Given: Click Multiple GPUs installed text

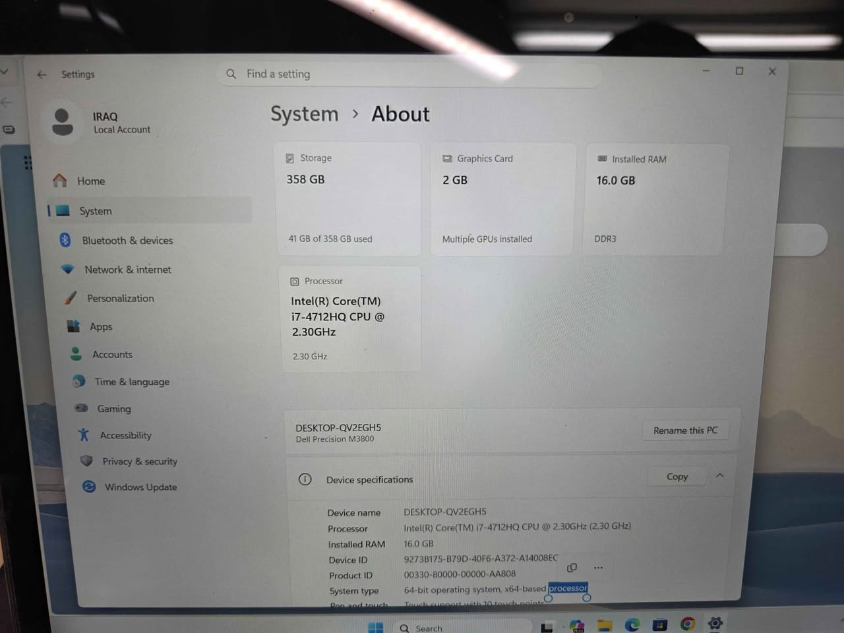Looking at the screenshot, I should point(487,239).
